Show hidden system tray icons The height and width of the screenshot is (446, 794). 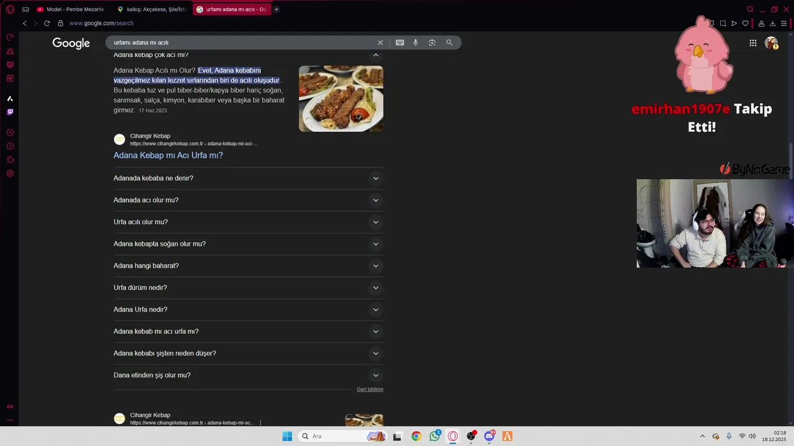(702, 436)
